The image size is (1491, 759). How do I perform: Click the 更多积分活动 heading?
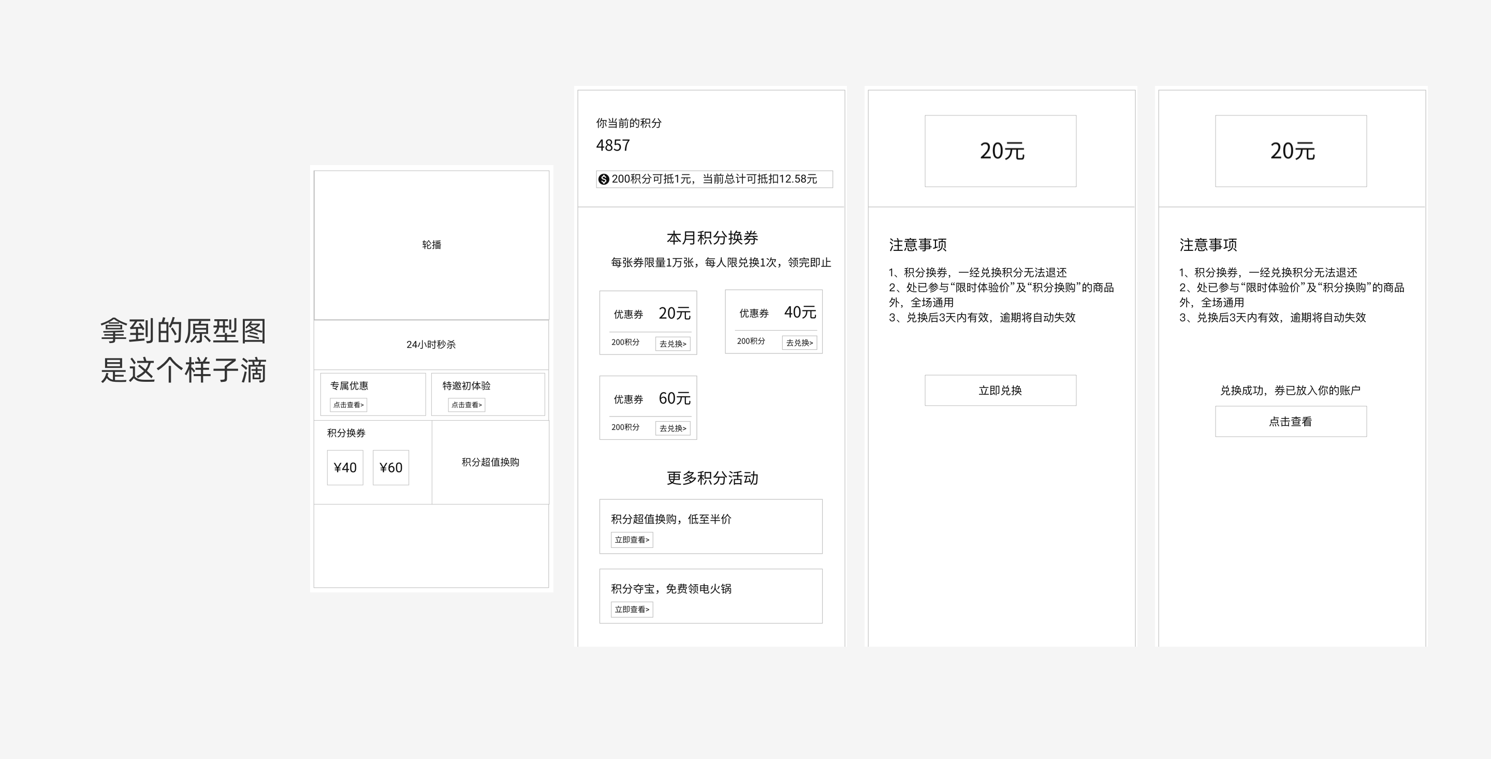click(712, 478)
